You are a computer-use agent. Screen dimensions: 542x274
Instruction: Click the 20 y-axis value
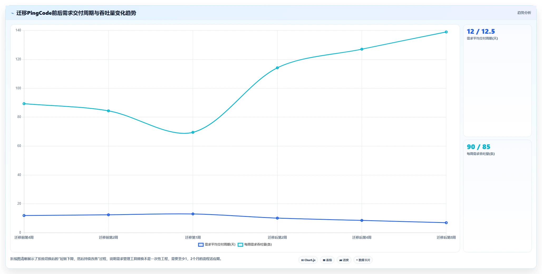19,204
